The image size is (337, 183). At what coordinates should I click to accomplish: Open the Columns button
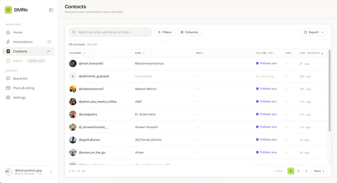pos(189,32)
